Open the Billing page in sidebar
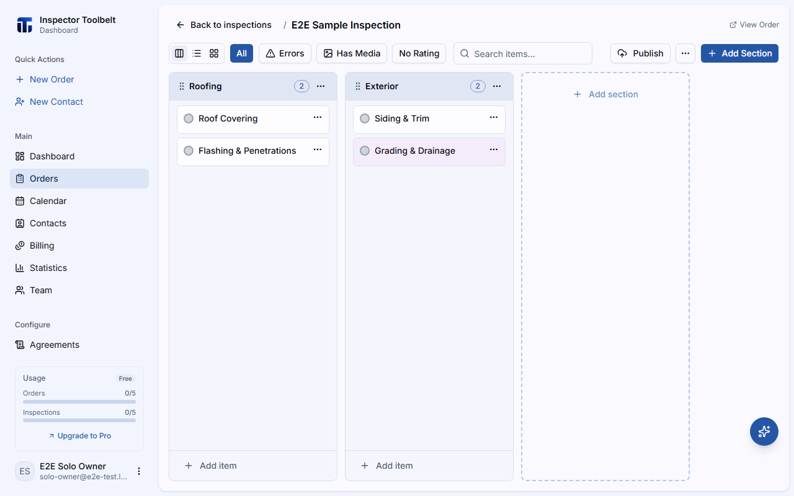The image size is (794, 496). pyautogui.click(x=79, y=246)
